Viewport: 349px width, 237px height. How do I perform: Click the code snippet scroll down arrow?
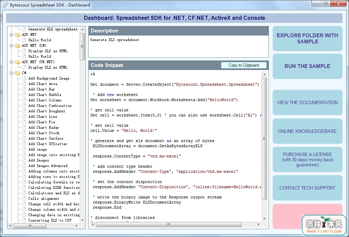tap(264, 219)
